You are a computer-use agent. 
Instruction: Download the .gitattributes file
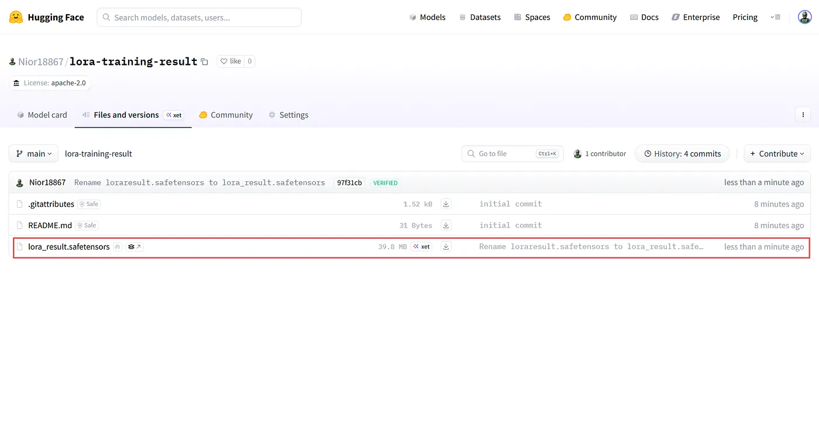coord(446,204)
